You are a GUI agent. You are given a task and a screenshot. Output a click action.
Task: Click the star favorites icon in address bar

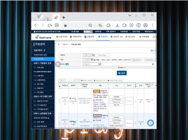(100, 25)
